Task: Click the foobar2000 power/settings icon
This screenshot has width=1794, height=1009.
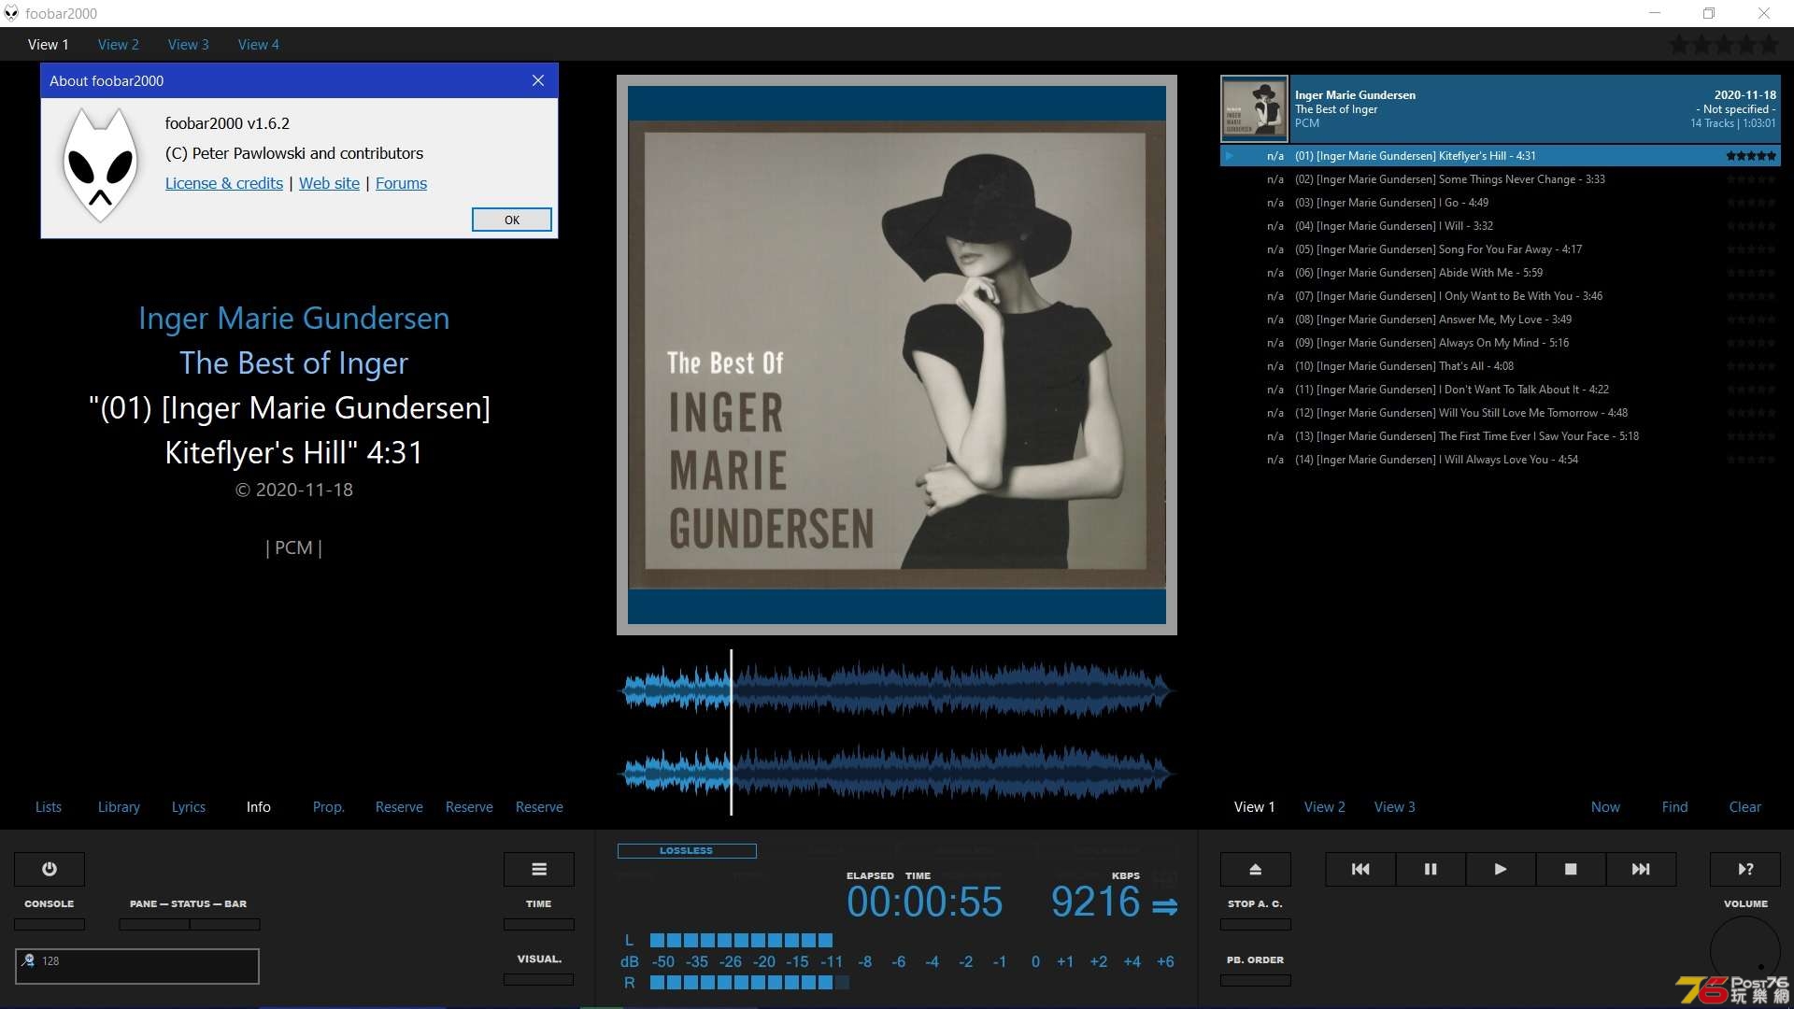Action: click(50, 869)
